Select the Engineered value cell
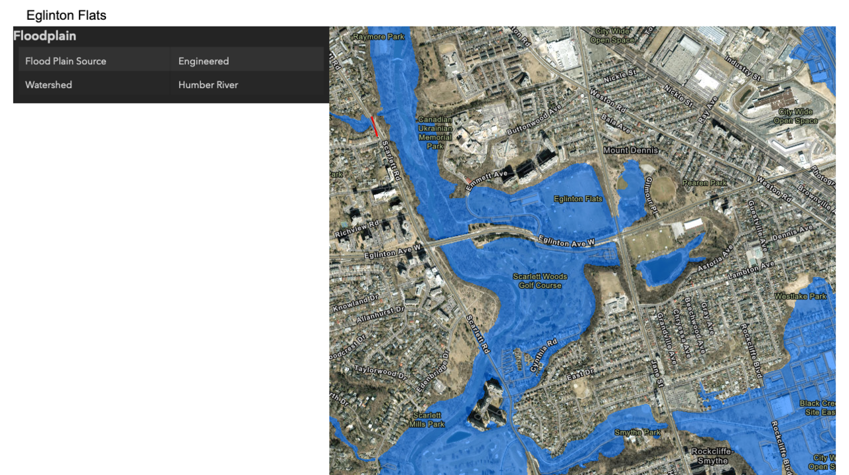Screen dimensions: 849x475 [x=204, y=61]
